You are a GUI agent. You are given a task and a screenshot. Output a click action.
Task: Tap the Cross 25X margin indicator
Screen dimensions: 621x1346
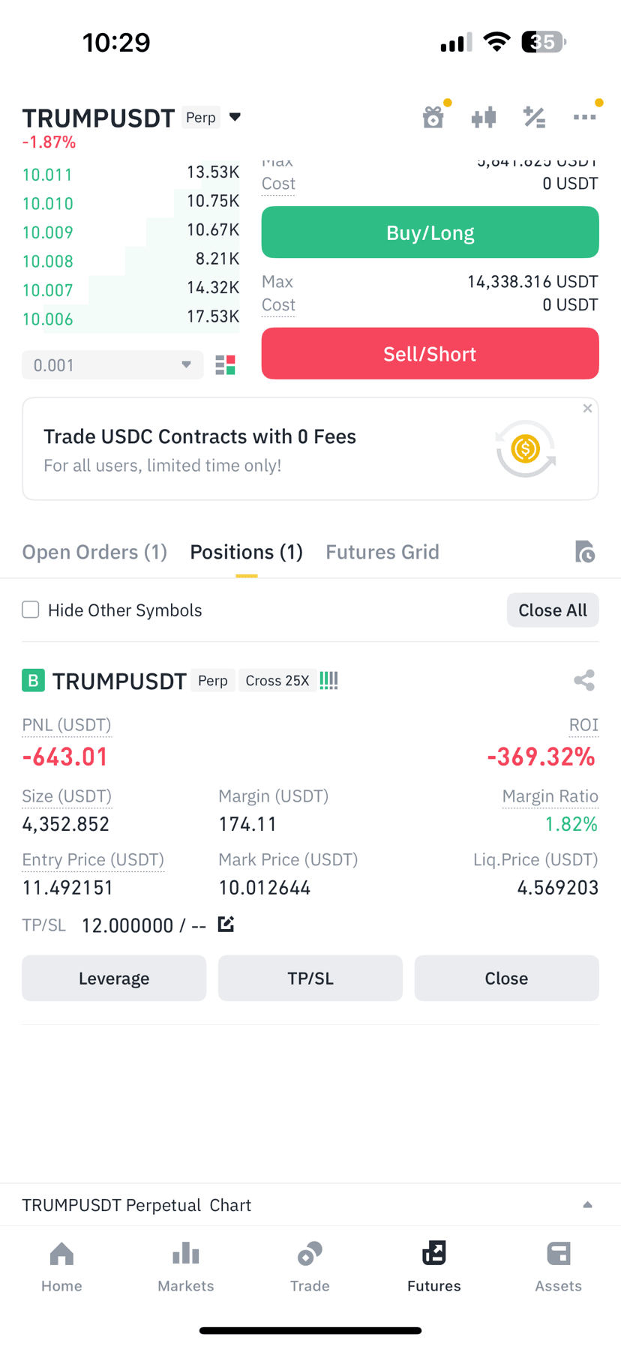point(277,680)
